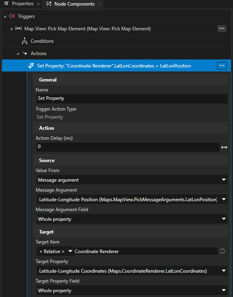Screen dimensions: 233x297
Task: Select the Conditions row
Action: 116,41
